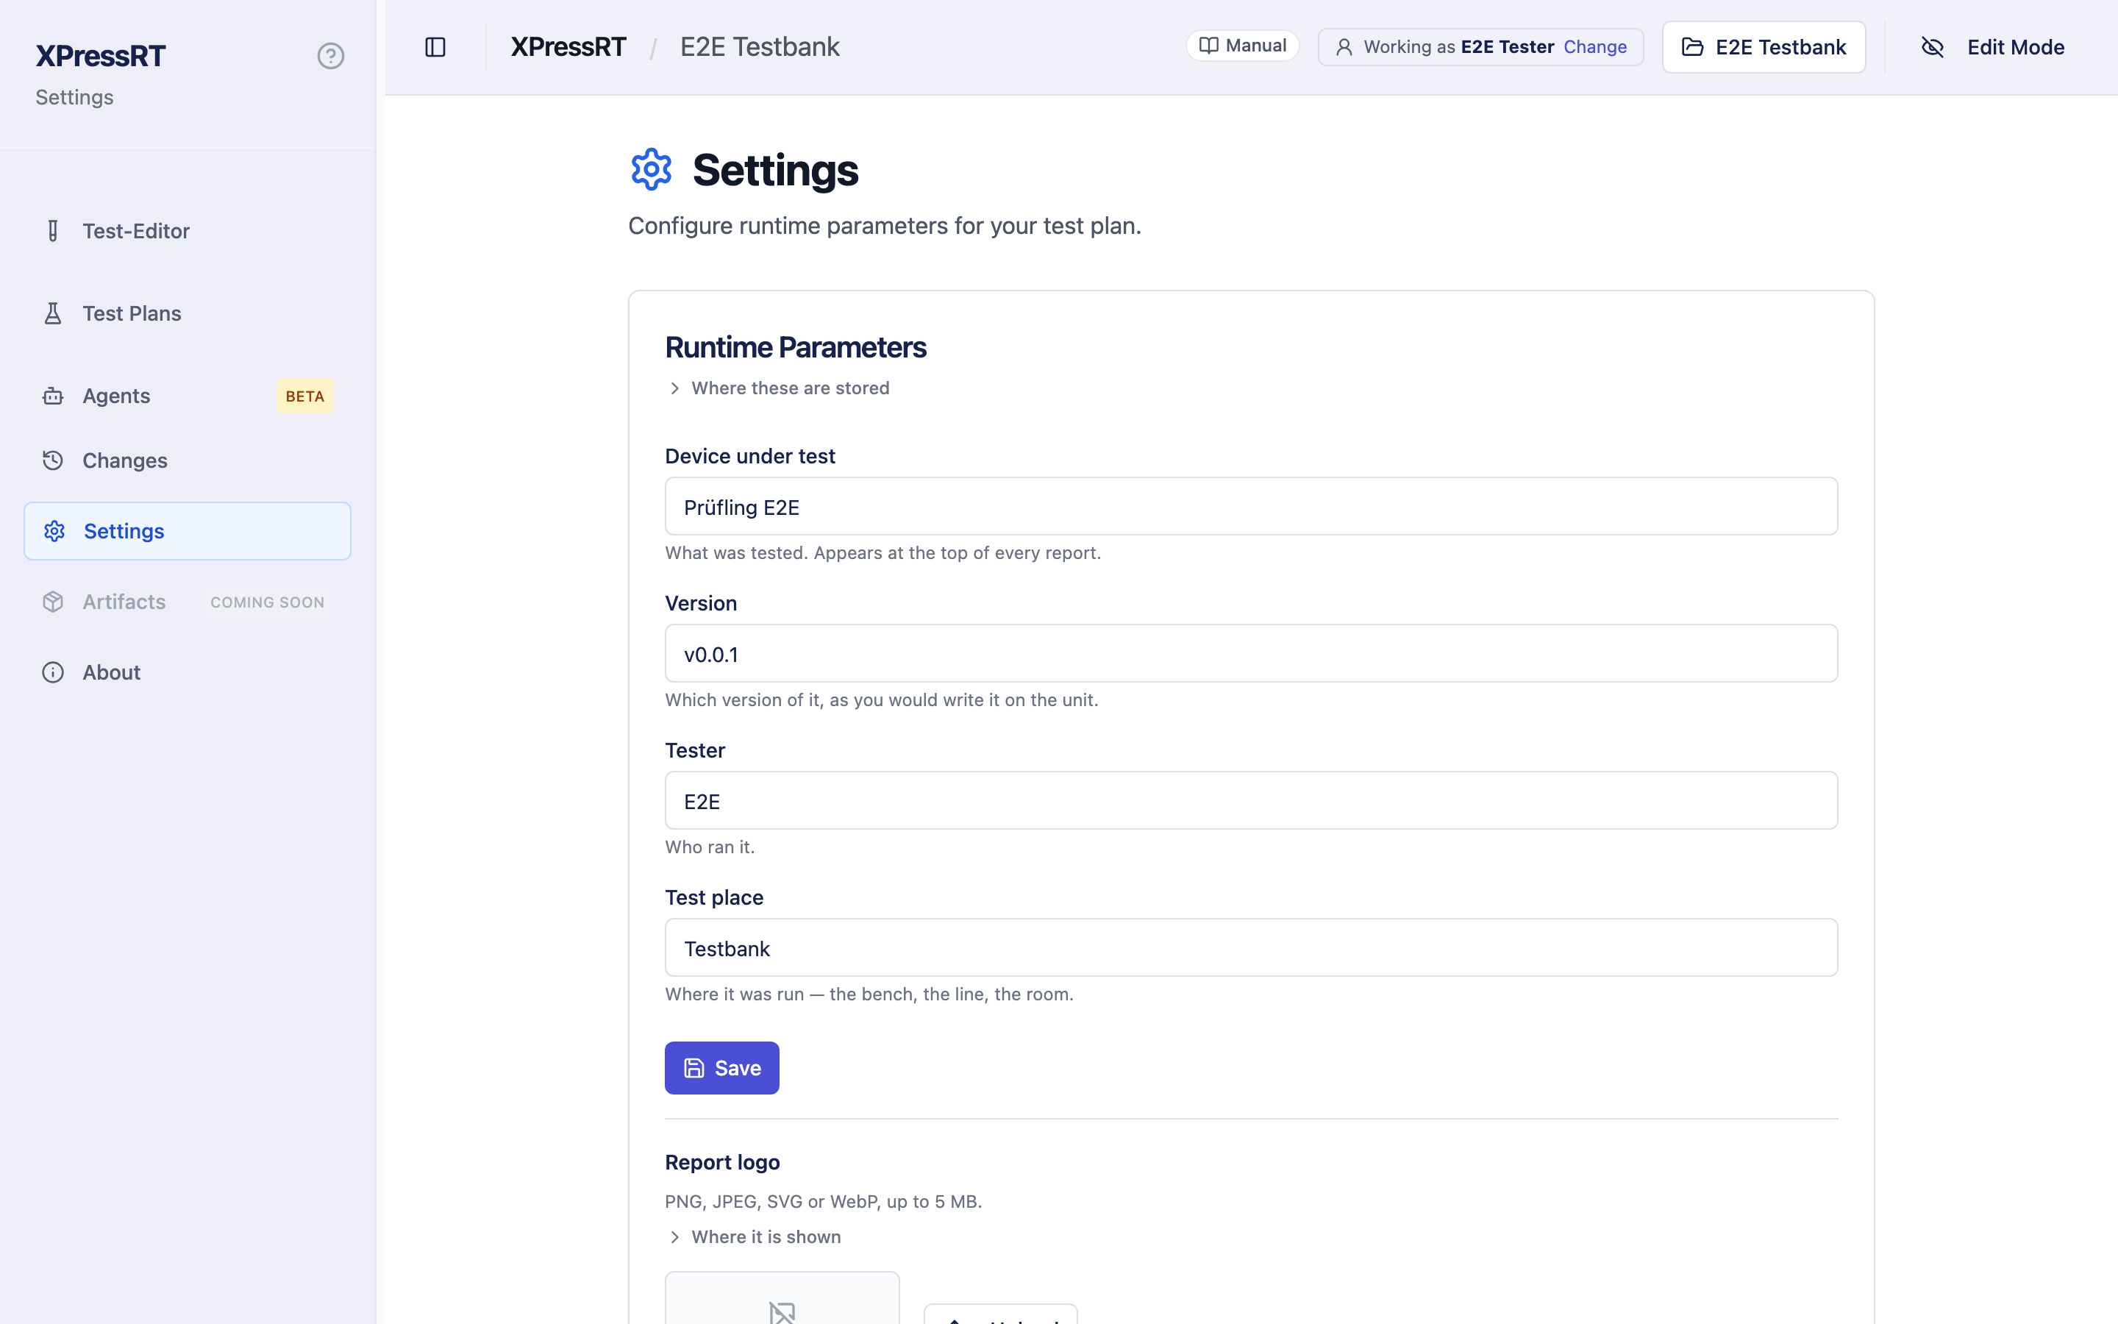Save the runtime parameters

(x=721, y=1067)
